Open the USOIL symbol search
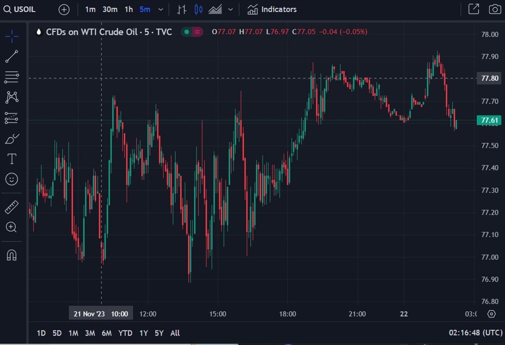Image resolution: width=505 pixels, height=345 pixels. (19, 10)
